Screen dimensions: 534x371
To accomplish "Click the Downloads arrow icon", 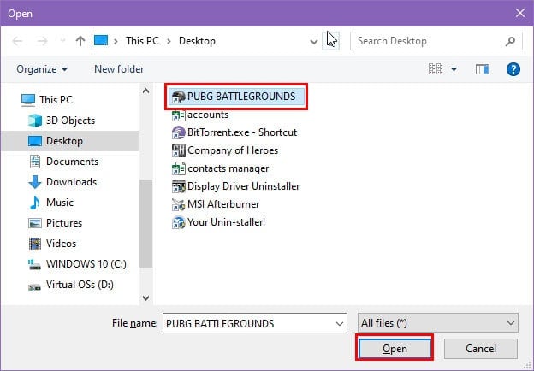I will tap(35, 182).
